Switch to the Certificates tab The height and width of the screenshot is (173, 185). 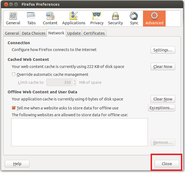coord(94,33)
